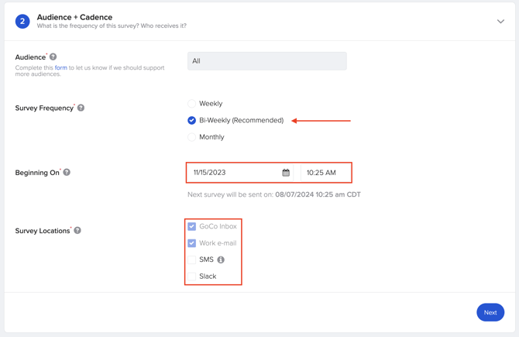Image resolution: width=519 pixels, height=337 pixels.
Task: Select the Monthly frequency option
Action: (191, 137)
